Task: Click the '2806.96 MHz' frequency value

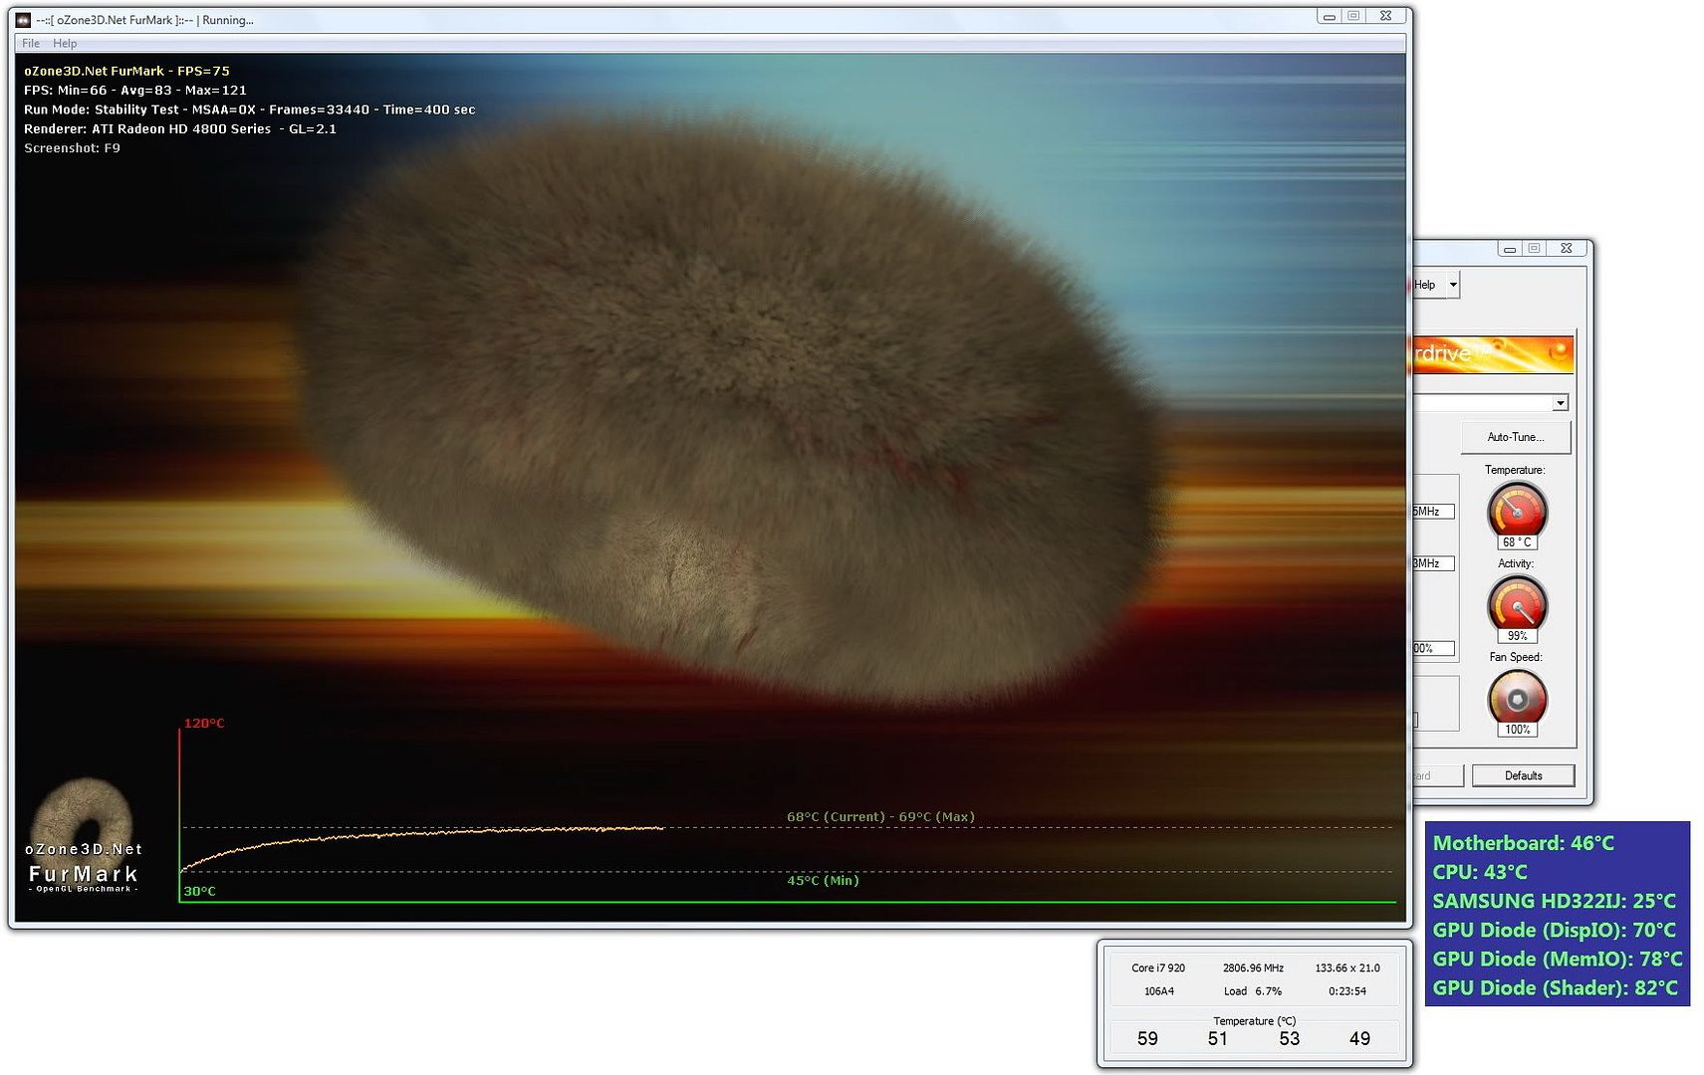Action: click(1253, 967)
